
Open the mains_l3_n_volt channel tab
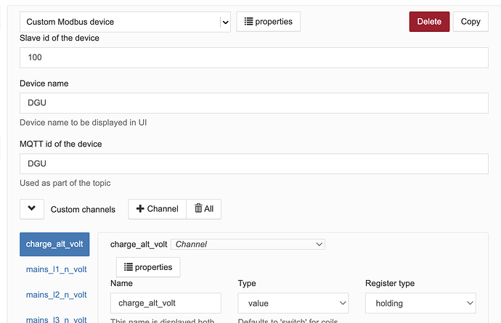pyautogui.click(x=56, y=318)
